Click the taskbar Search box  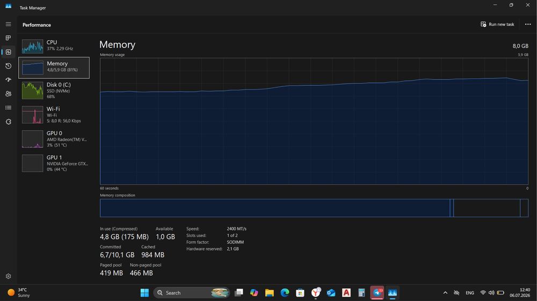point(192,293)
